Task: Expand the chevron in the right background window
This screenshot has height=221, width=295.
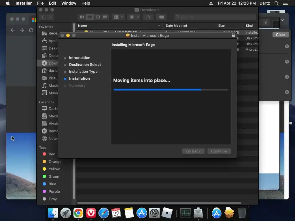Action: pos(282,20)
